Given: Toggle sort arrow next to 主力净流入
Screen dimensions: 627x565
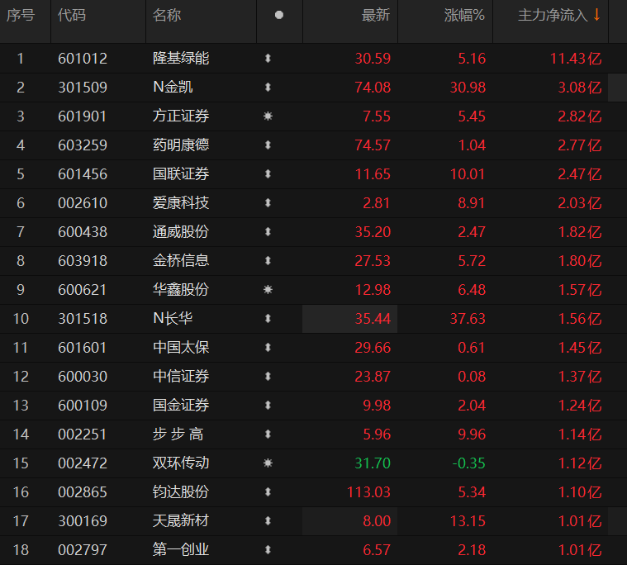Looking at the screenshot, I should click(x=596, y=15).
